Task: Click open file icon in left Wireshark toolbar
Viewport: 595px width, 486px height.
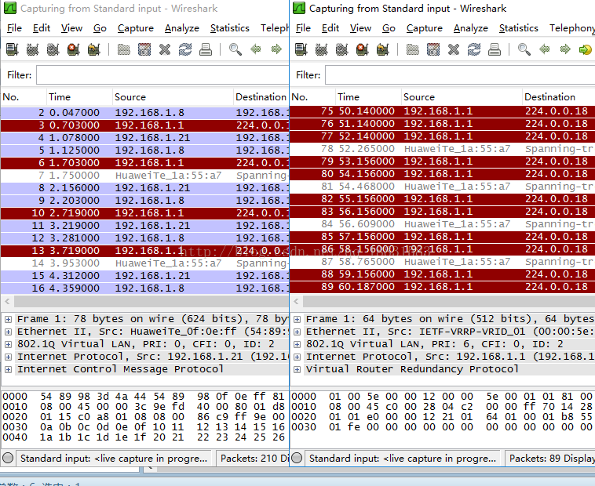Action: point(124,49)
